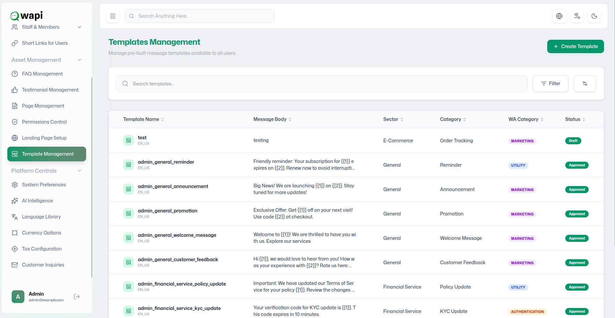Screen dimensions: 615x318
Task: Click the hamburger menu icon
Action: [113, 16]
